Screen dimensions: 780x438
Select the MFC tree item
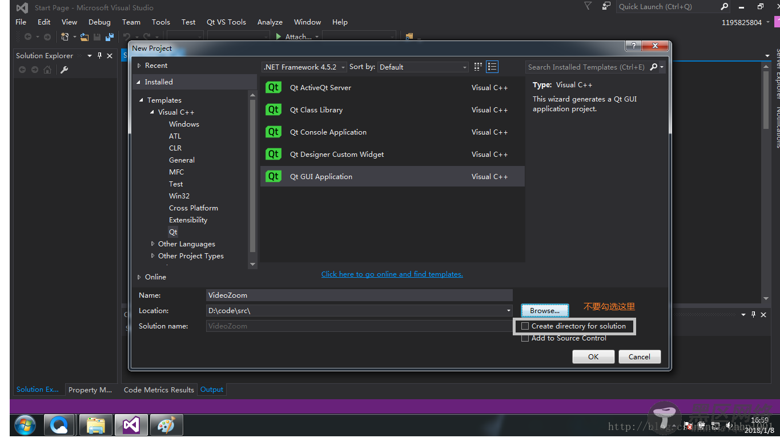[176, 172]
